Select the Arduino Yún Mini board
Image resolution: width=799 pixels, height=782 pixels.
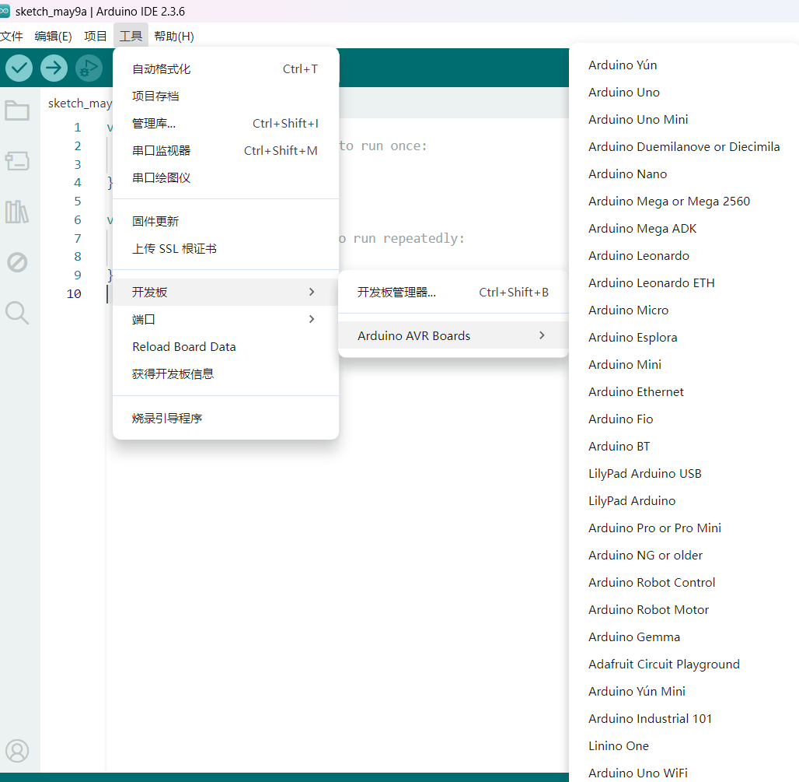click(x=684, y=692)
